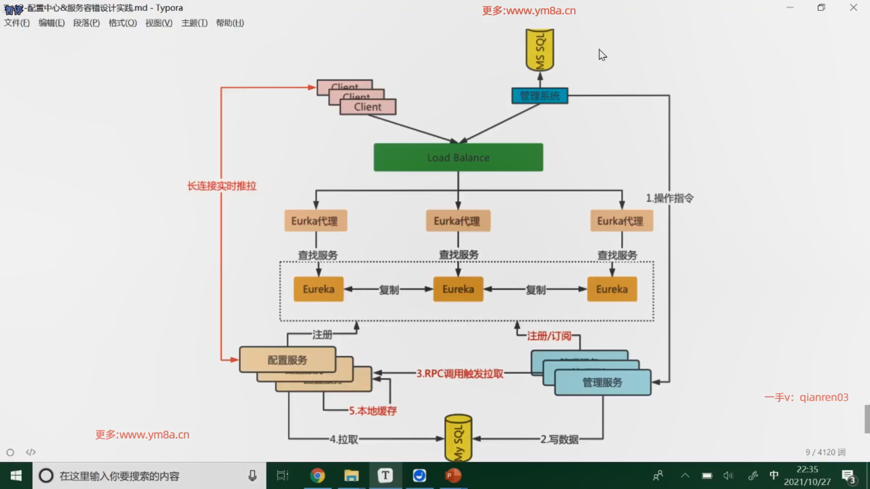Image resolution: width=870 pixels, height=489 pixels.
Task: Open File Explorer taskbar icon
Action: pos(351,475)
